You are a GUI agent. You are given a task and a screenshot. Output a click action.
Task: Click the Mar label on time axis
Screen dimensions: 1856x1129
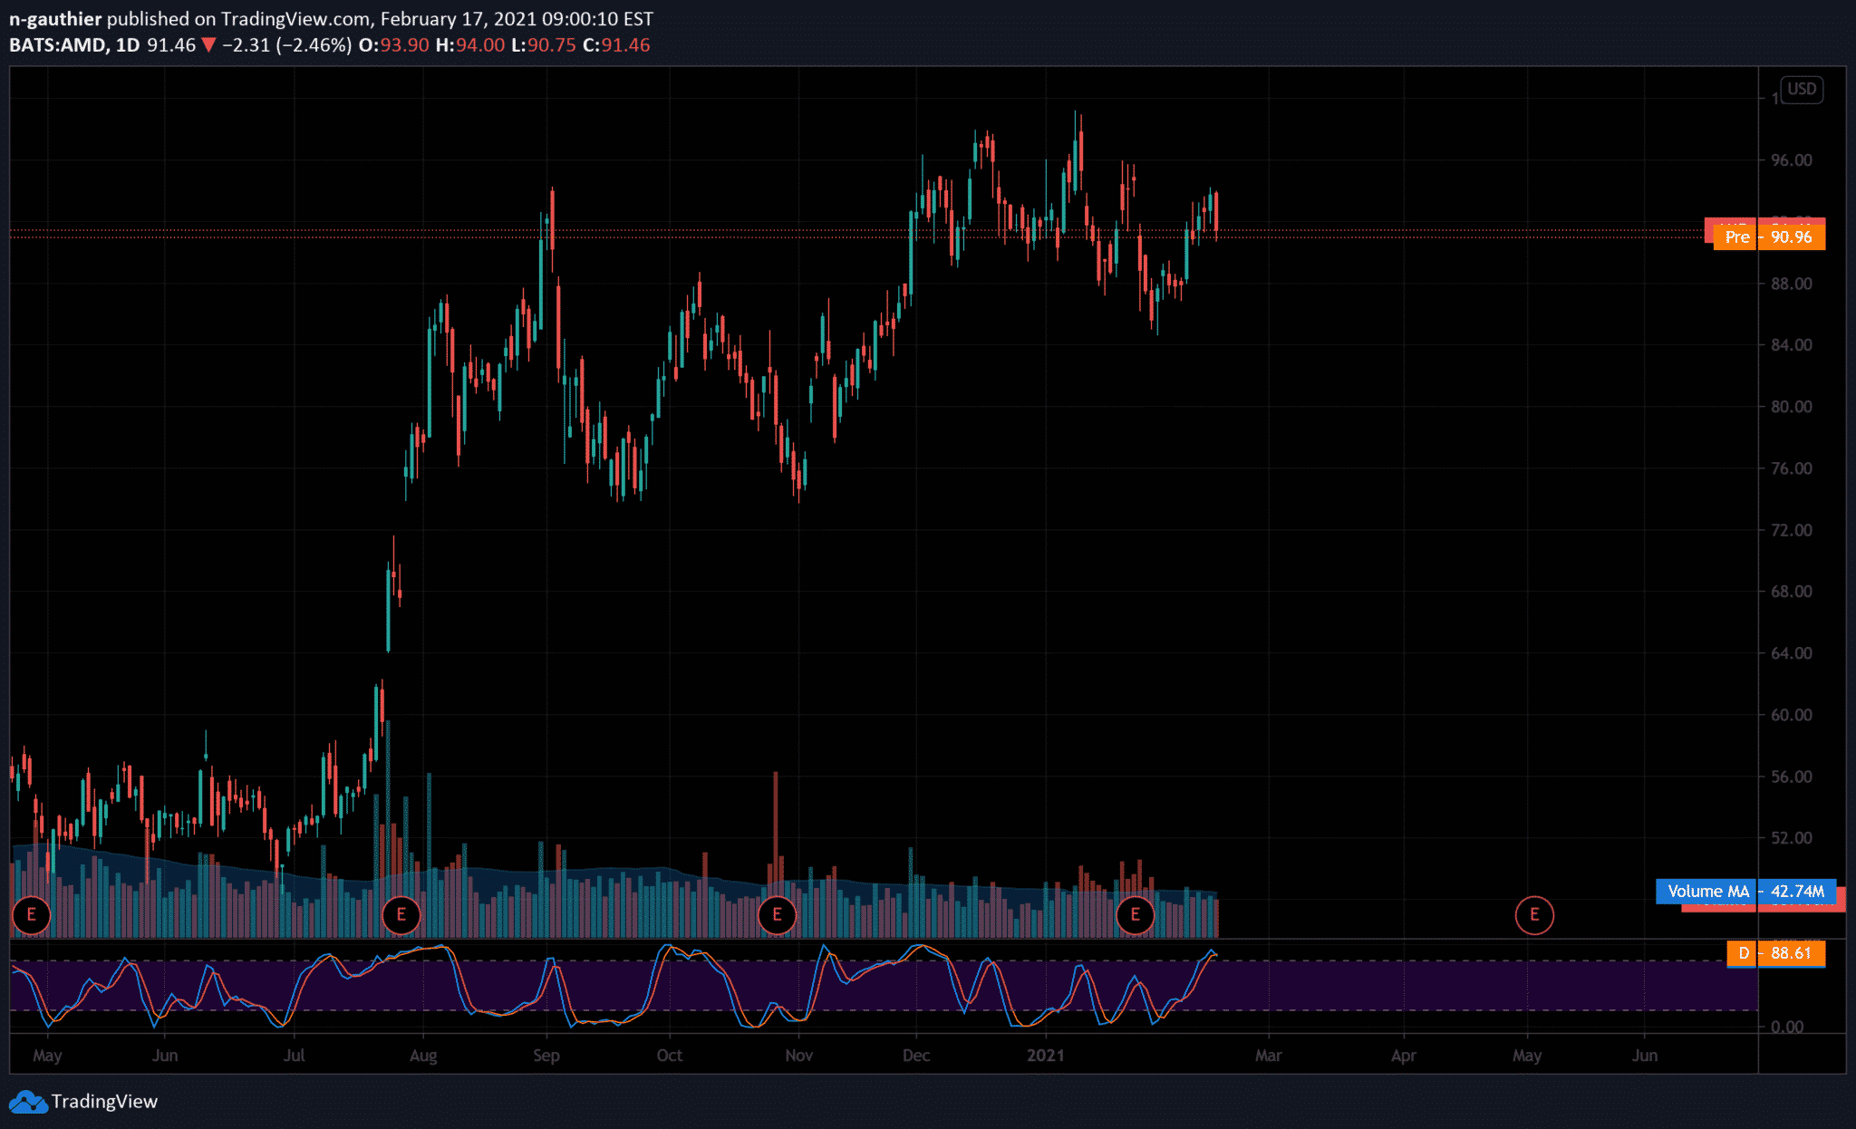1269,1056
